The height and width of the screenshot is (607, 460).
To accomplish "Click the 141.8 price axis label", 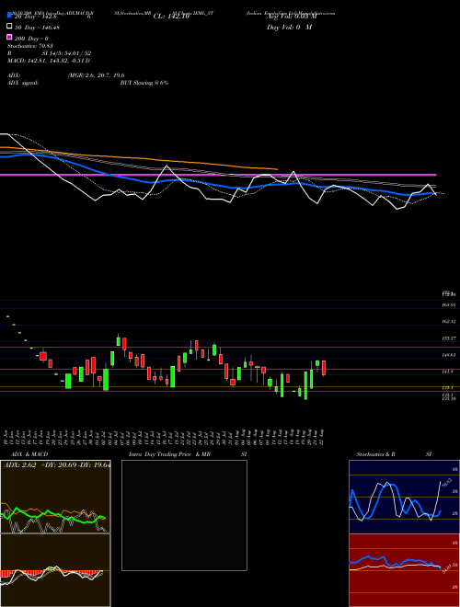I will click(x=448, y=372).
